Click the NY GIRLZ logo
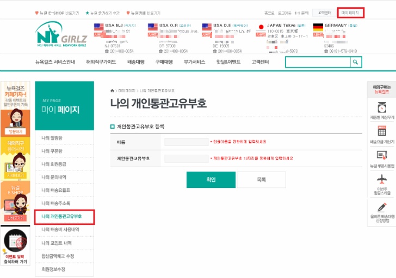Image resolution: width=396 pixels, height=278 pixels. [61, 34]
